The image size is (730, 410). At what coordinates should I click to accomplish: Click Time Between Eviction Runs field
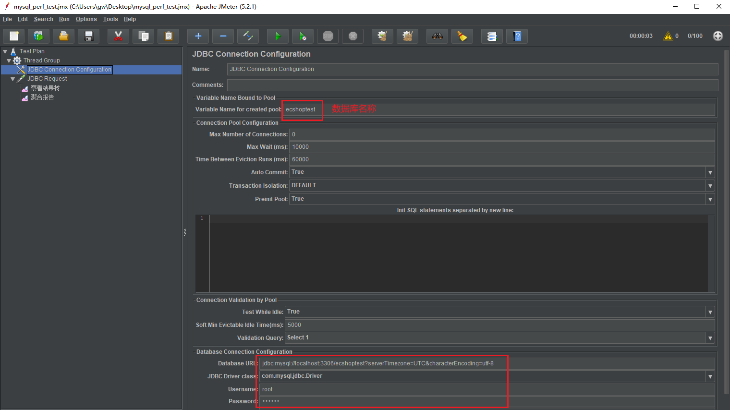click(x=502, y=159)
